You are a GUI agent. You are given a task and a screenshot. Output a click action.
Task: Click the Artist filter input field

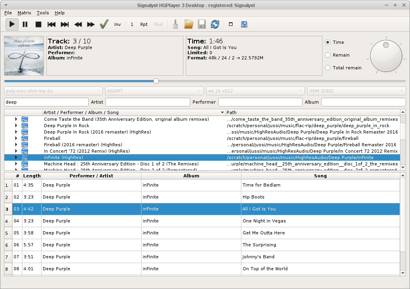148,102
